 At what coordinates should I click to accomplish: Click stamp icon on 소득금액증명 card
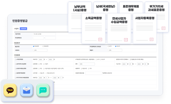click(100, 40)
